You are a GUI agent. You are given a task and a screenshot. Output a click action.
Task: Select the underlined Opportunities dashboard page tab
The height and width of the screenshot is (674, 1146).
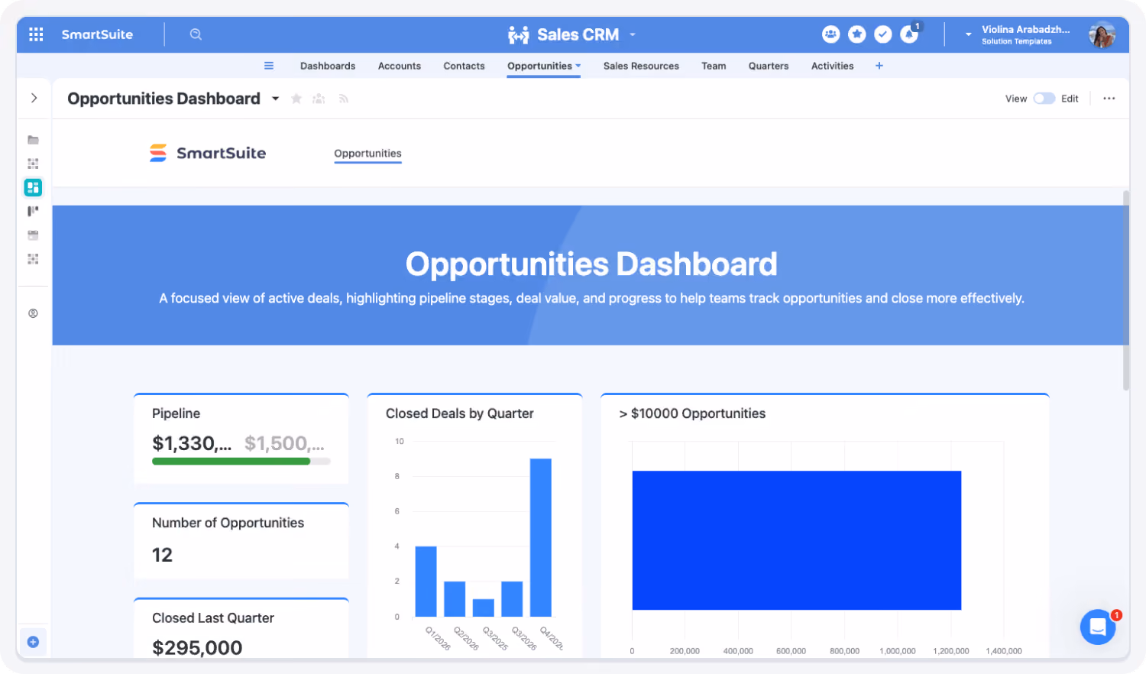367,154
